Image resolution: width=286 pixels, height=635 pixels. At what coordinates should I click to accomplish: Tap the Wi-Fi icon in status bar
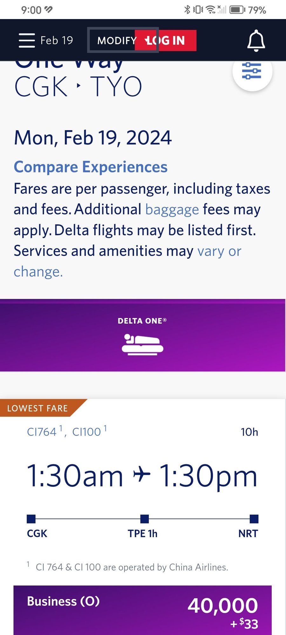[x=210, y=10]
